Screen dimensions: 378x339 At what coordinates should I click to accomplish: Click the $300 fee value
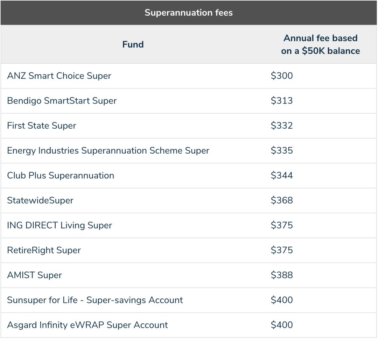click(282, 76)
